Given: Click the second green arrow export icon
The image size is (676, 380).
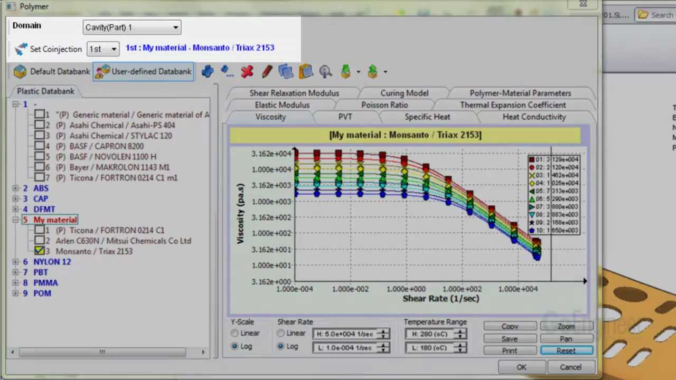Looking at the screenshot, I should (x=373, y=71).
